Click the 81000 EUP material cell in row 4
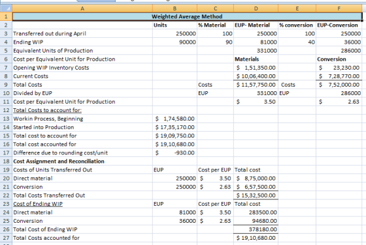This screenshot has height=245, width=366. tap(256, 42)
